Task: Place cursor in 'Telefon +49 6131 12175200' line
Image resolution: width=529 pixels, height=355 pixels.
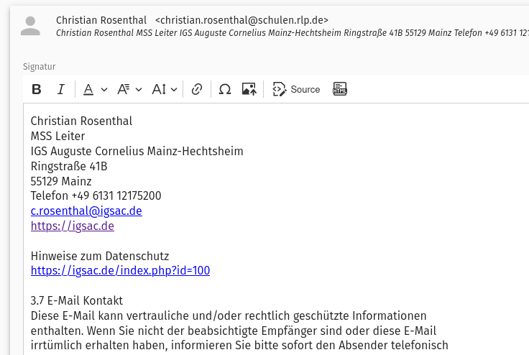Action: [x=96, y=195]
